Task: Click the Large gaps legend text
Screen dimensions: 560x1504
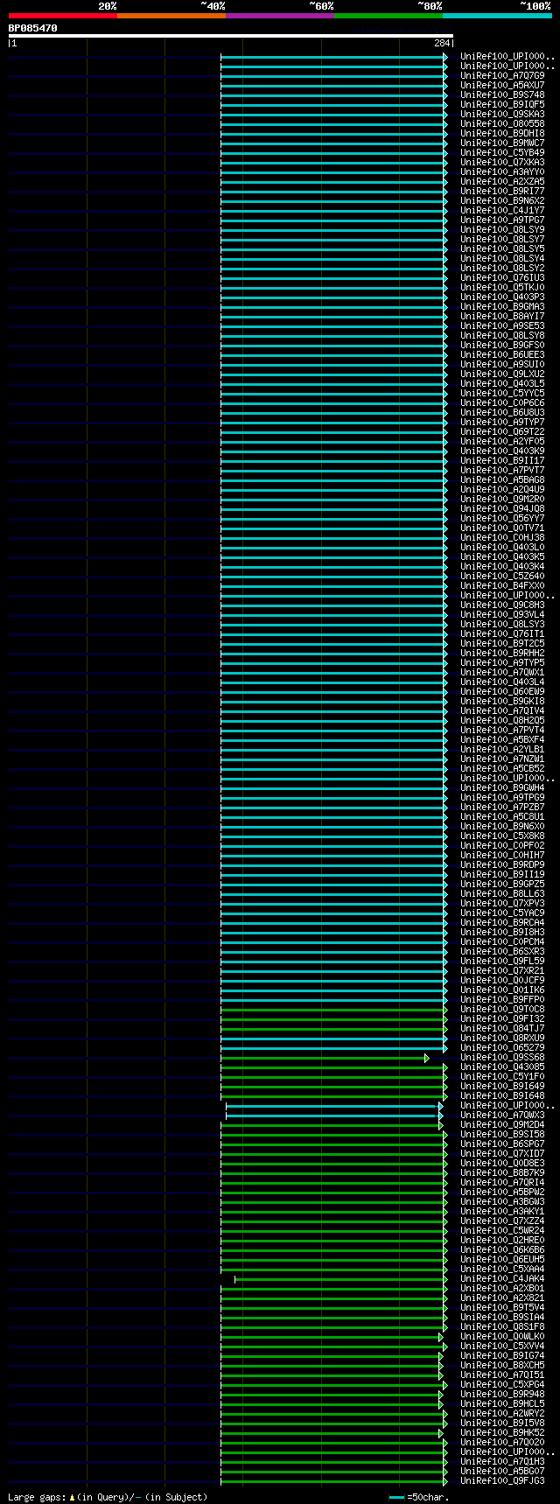Action: point(108,1497)
